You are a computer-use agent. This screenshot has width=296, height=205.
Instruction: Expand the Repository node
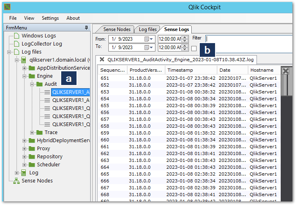(x=24, y=157)
